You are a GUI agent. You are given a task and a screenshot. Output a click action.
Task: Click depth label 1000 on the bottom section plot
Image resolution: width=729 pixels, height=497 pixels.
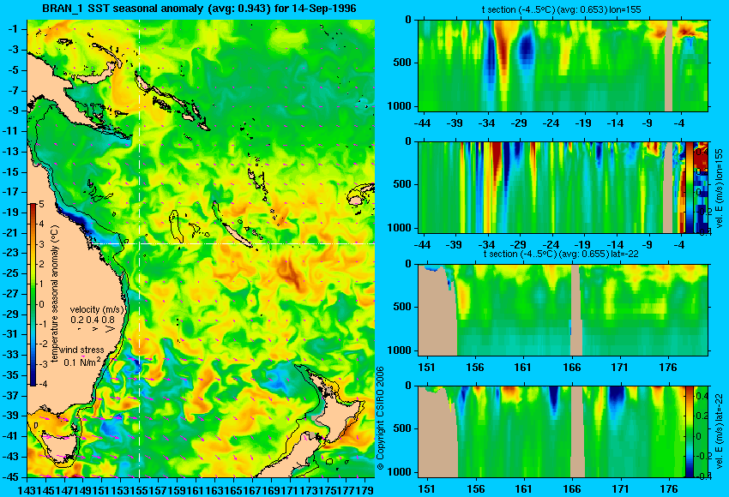coord(400,472)
